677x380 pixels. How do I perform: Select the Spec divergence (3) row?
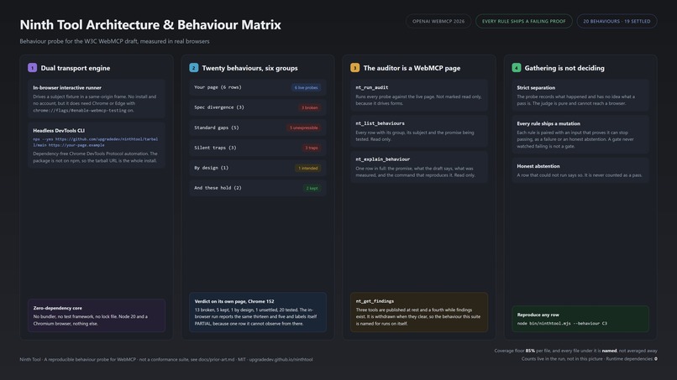click(257, 107)
